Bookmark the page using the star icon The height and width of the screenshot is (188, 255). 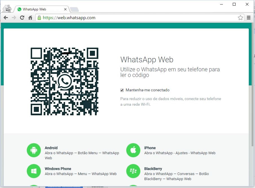tap(241, 17)
